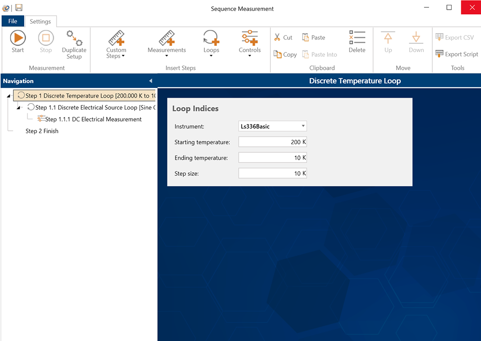
Task: Open the Controls insert dropdown
Action: [x=250, y=44]
